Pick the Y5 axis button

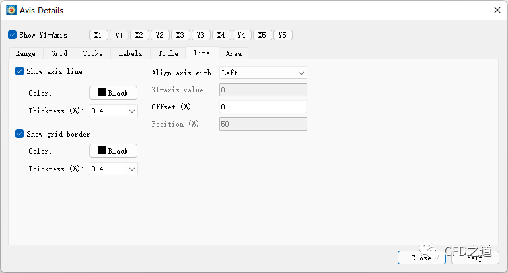pyautogui.click(x=283, y=35)
